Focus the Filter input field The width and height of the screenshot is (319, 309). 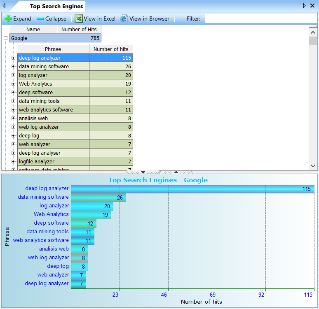(260, 19)
